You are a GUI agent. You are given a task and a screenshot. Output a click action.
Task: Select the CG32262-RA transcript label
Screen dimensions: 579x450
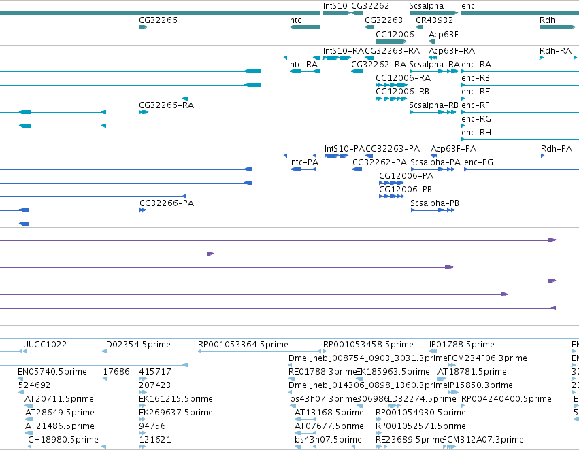(x=378, y=65)
